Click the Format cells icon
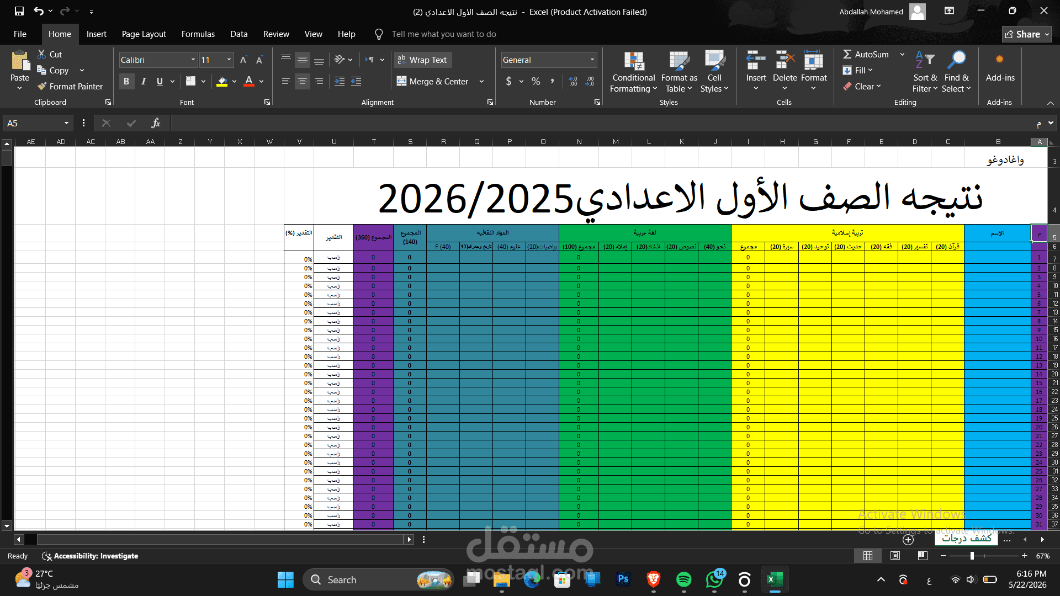The width and height of the screenshot is (1060, 596). (x=814, y=61)
